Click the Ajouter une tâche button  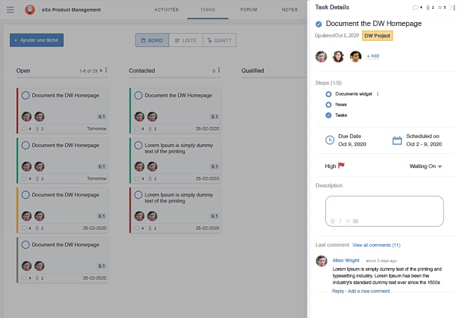[x=37, y=41]
